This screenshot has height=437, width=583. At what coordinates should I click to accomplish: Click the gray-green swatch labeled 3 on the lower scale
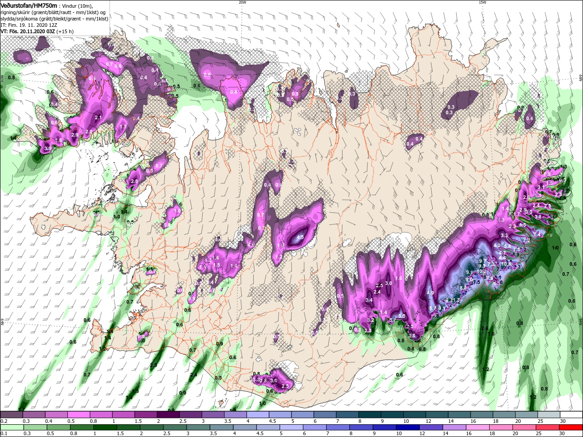tap(198, 427)
